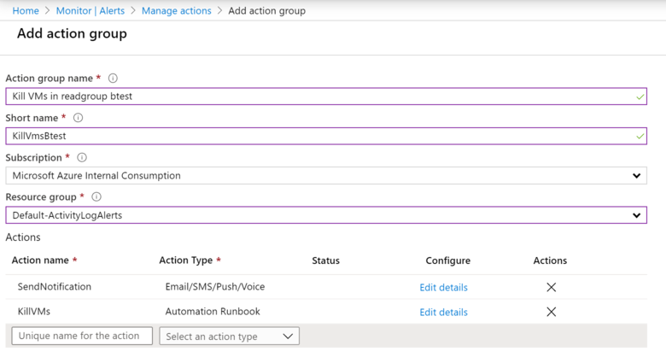Edit details for KillVMs action
Viewport: 666px width, 357px height.
click(443, 312)
